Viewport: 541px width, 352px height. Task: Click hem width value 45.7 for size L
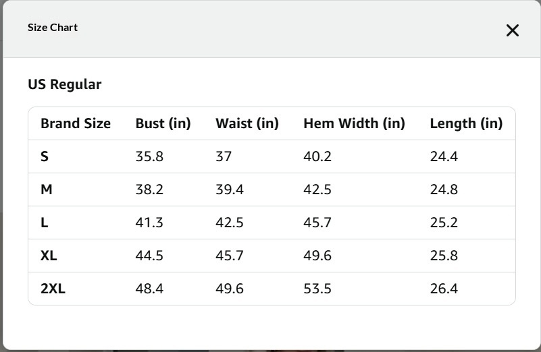[317, 223]
